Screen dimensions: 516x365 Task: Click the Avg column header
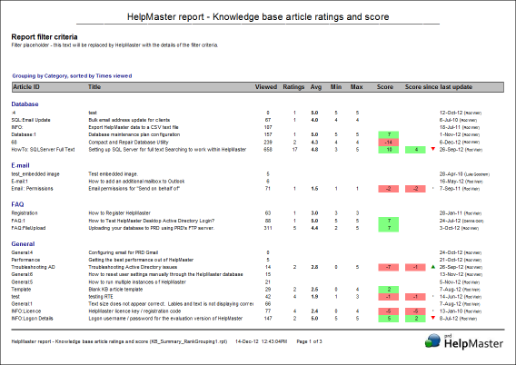316,87
